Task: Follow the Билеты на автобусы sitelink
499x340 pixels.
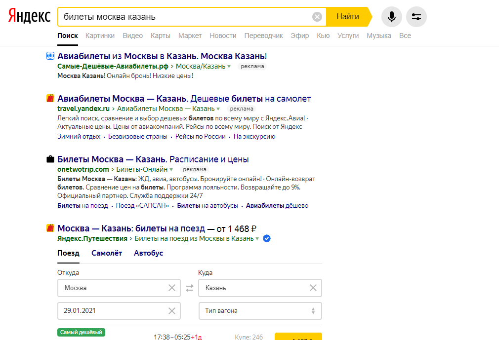Action: coord(208,206)
